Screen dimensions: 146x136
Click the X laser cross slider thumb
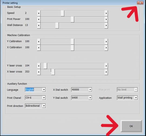(53, 72)
